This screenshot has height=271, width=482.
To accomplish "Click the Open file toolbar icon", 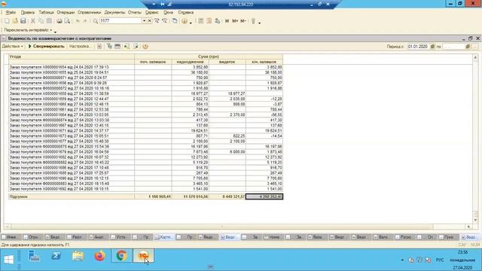I will pyautogui.click(x=15, y=21).
